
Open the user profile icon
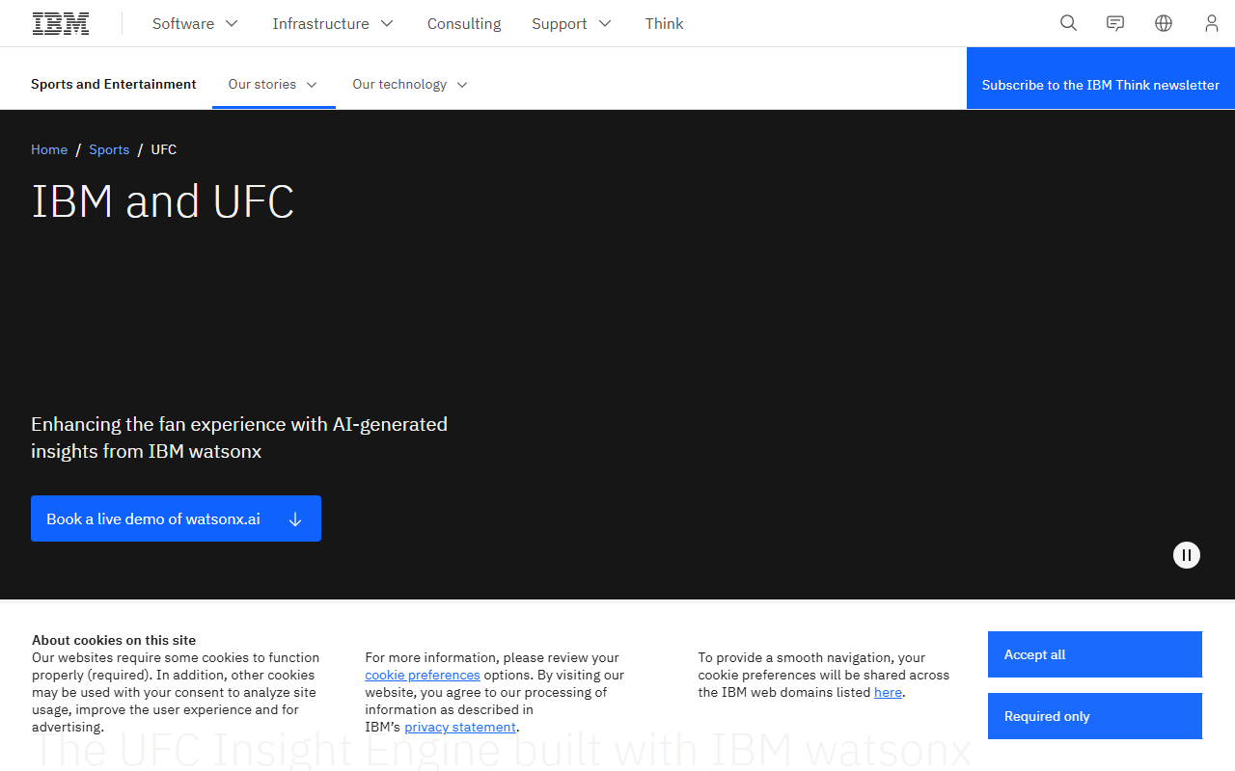tap(1212, 23)
